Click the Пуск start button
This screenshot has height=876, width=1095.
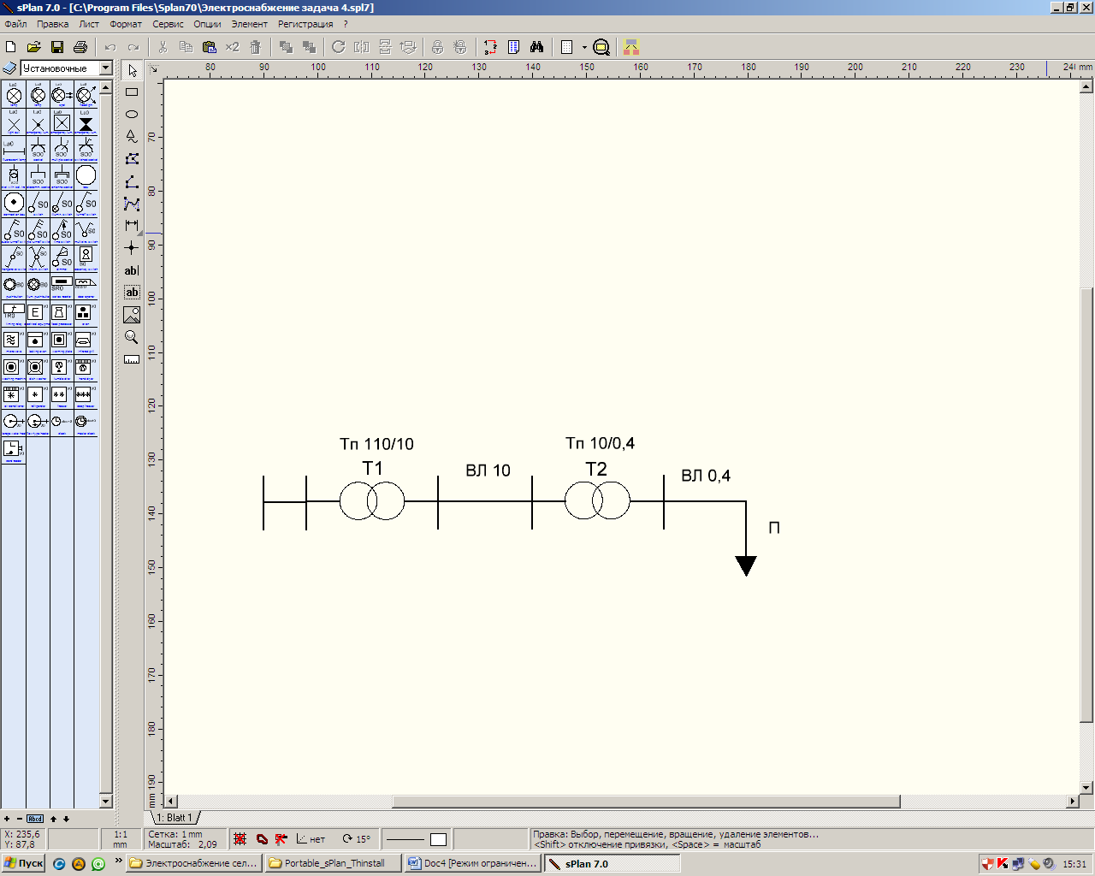pyautogui.click(x=23, y=863)
